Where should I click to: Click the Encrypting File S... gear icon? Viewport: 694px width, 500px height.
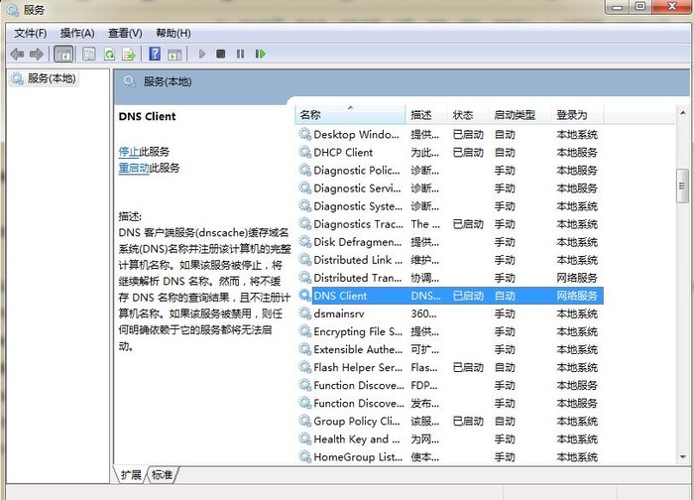[304, 330]
